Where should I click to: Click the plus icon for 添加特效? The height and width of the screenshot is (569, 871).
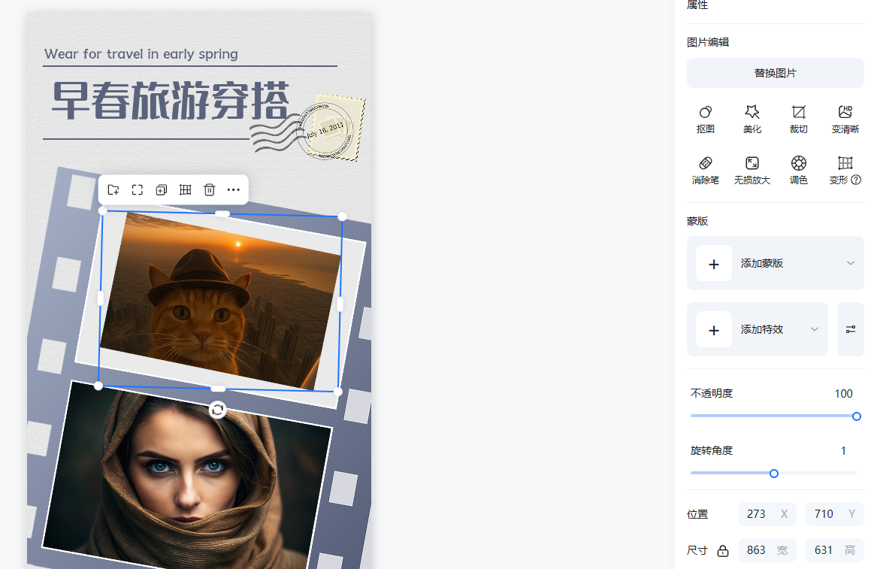pyautogui.click(x=714, y=329)
